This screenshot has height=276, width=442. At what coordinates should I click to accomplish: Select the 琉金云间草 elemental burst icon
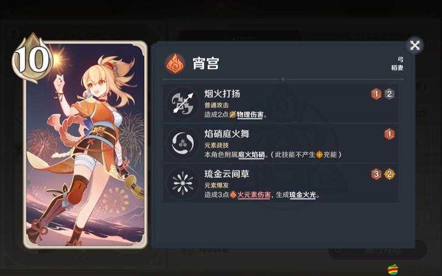183,183
